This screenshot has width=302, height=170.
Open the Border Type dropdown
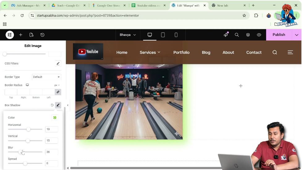click(46, 77)
